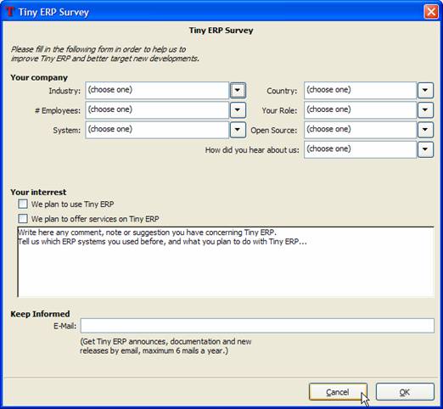The height and width of the screenshot is (409, 443).
Task: Click the Tiny ERP logo in title bar
Action: [10, 12]
